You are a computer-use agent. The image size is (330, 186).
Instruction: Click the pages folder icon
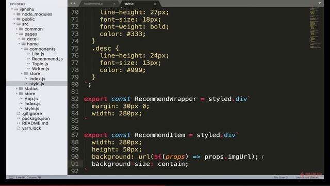coord(21,34)
